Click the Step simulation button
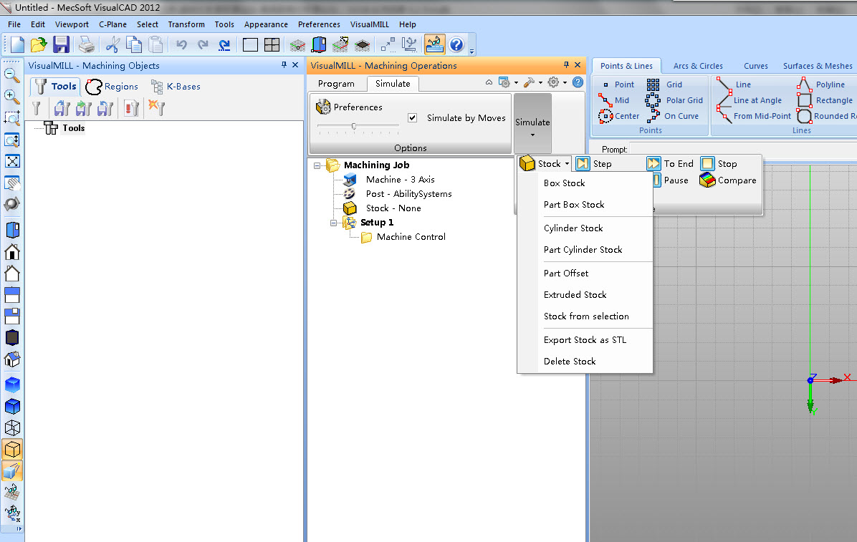 point(594,163)
